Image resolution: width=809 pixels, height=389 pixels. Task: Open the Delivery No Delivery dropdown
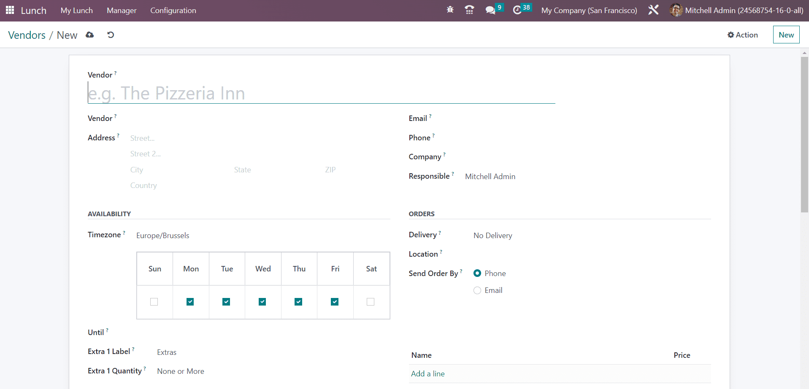coord(592,236)
